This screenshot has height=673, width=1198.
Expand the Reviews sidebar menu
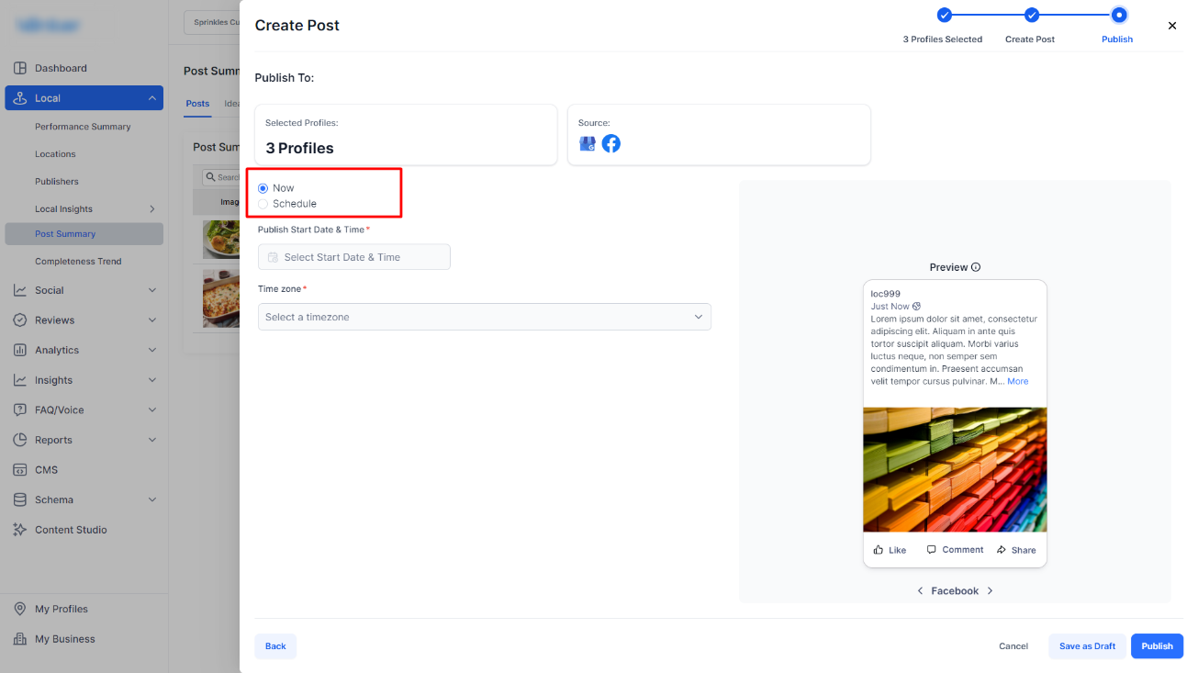[84, 320]
